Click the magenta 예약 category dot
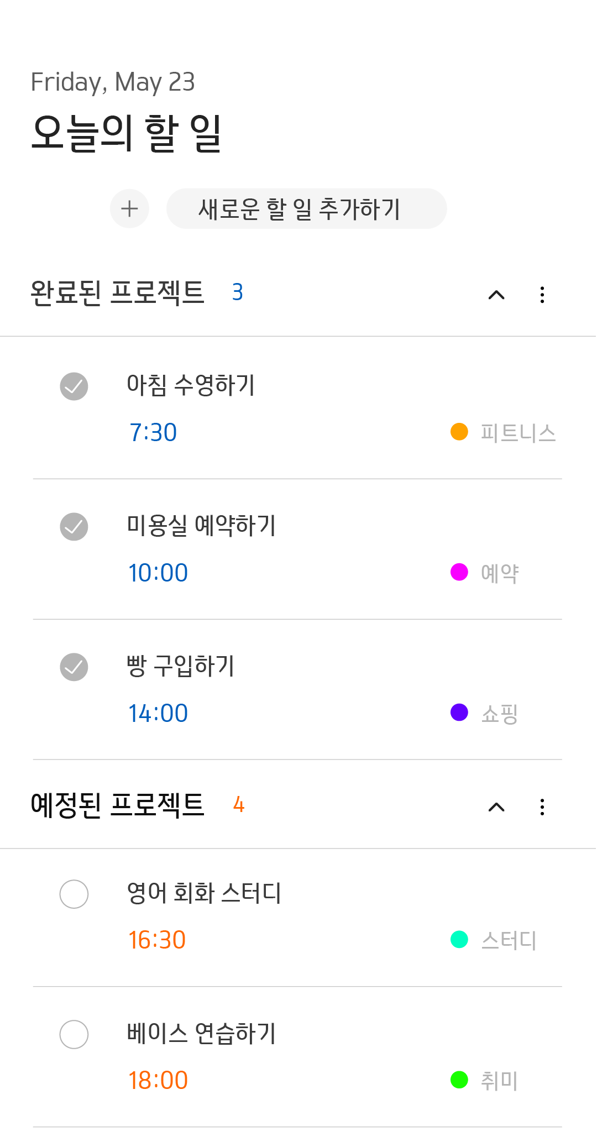The width and height of the screenshot is (597, 1147). tap(459, 572)
